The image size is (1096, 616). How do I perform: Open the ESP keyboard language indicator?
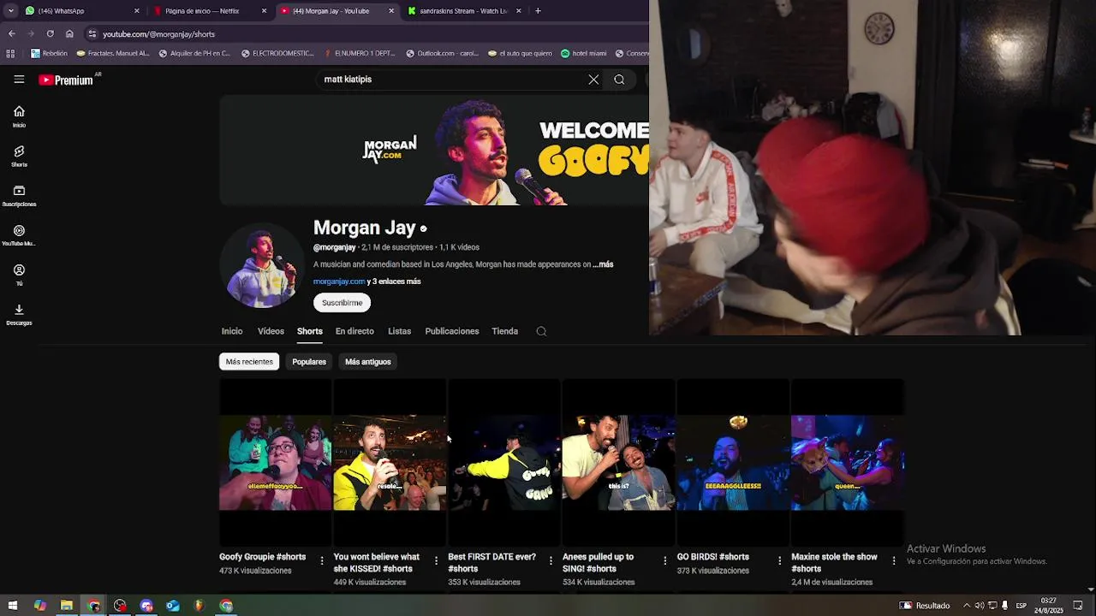(x=1022, y=606)
